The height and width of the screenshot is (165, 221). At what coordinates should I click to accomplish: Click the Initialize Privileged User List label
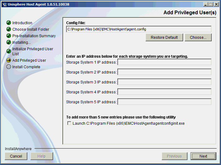[33, 51]
